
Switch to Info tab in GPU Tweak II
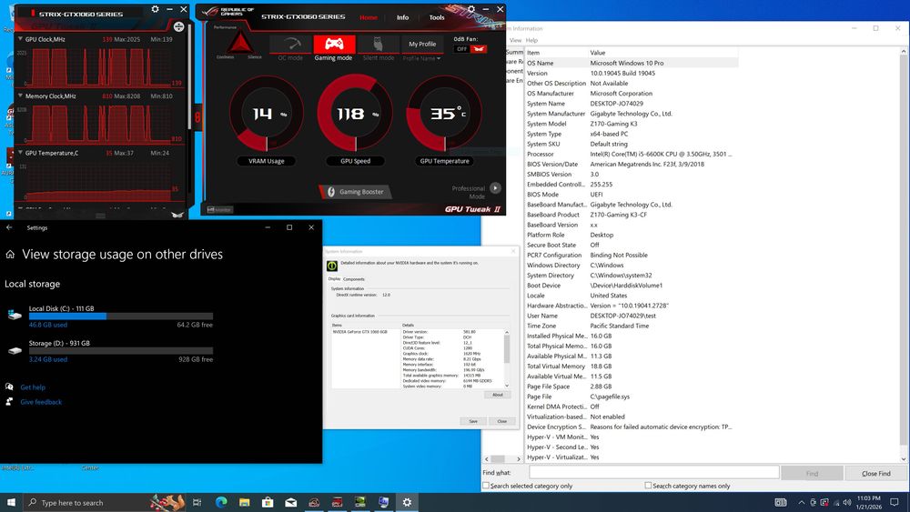403,17
